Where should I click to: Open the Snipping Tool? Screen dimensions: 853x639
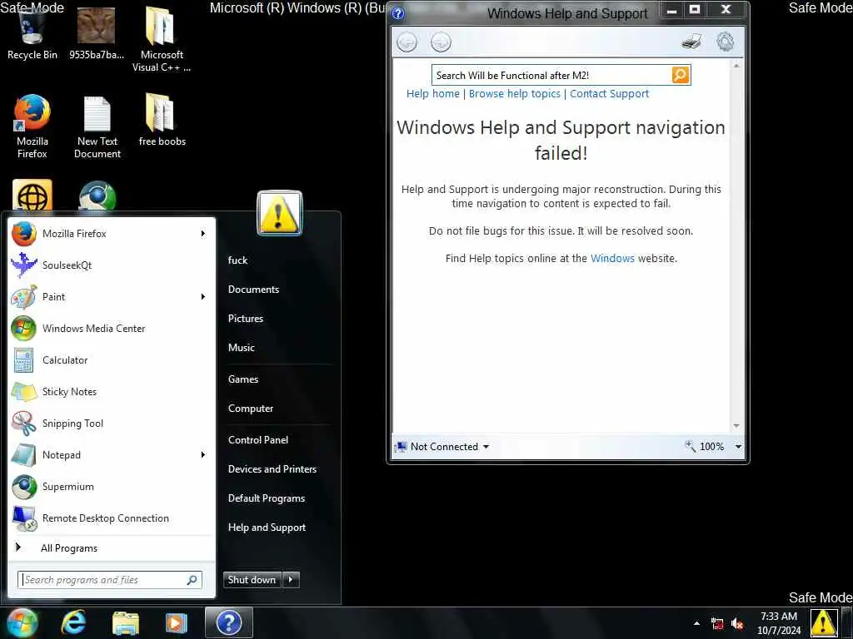tap(112, 424)
